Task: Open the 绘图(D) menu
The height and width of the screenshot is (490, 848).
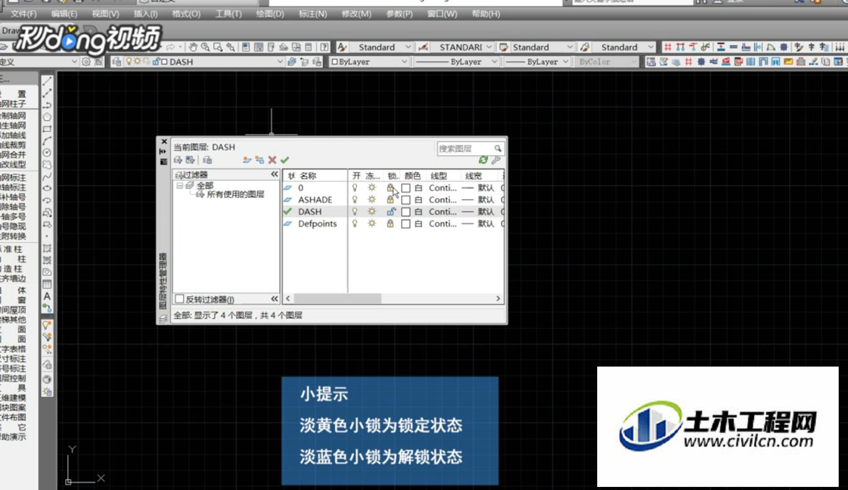Action: tap(270, 14)
